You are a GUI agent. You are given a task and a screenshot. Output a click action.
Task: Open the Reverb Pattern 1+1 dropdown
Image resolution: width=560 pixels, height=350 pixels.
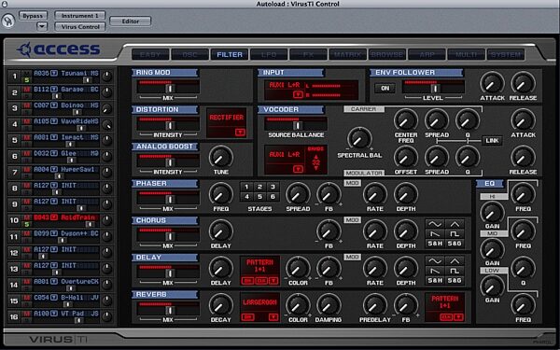458,317
